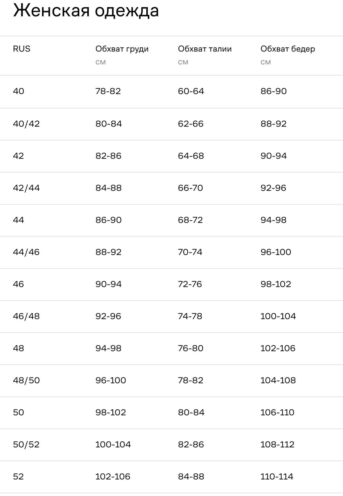Select size 50/52 row label
This screenshot has width=343, height=496.
pos(26,445)
